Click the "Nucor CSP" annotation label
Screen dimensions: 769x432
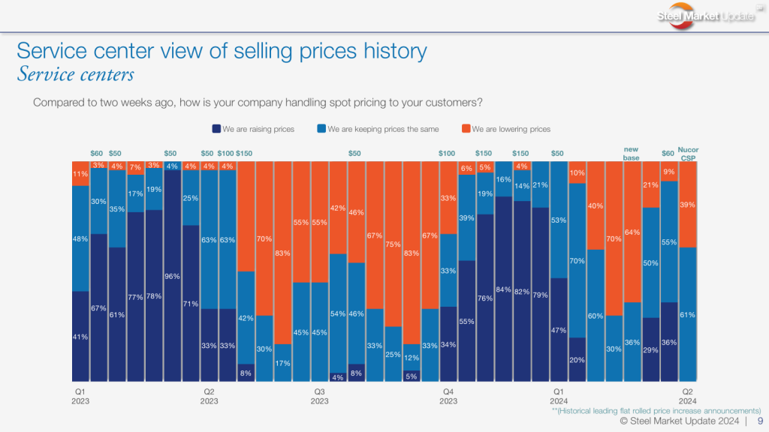(x=688, y=154)
